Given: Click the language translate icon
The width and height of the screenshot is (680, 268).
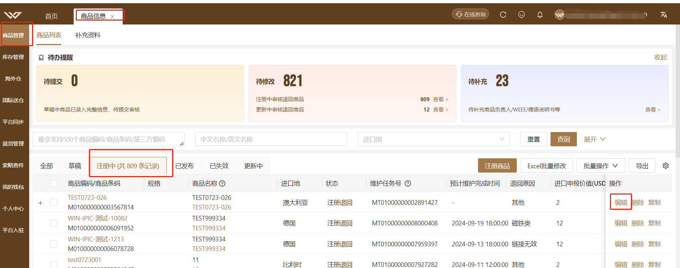Looking at the screenshot, I should tap(664, 15).
